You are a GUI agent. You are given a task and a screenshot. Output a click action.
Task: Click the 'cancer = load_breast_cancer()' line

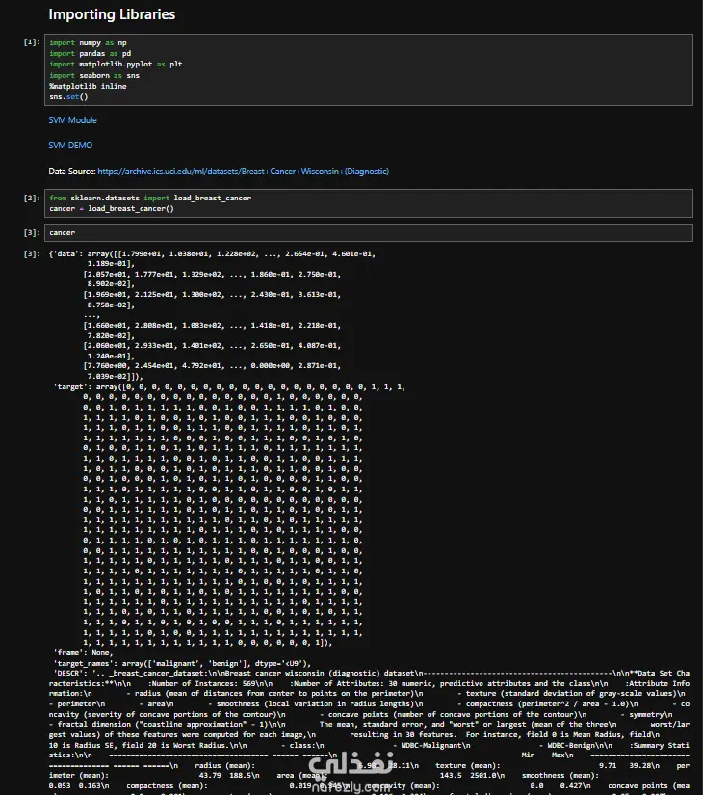pyautogui.click(x=112, y=209)
